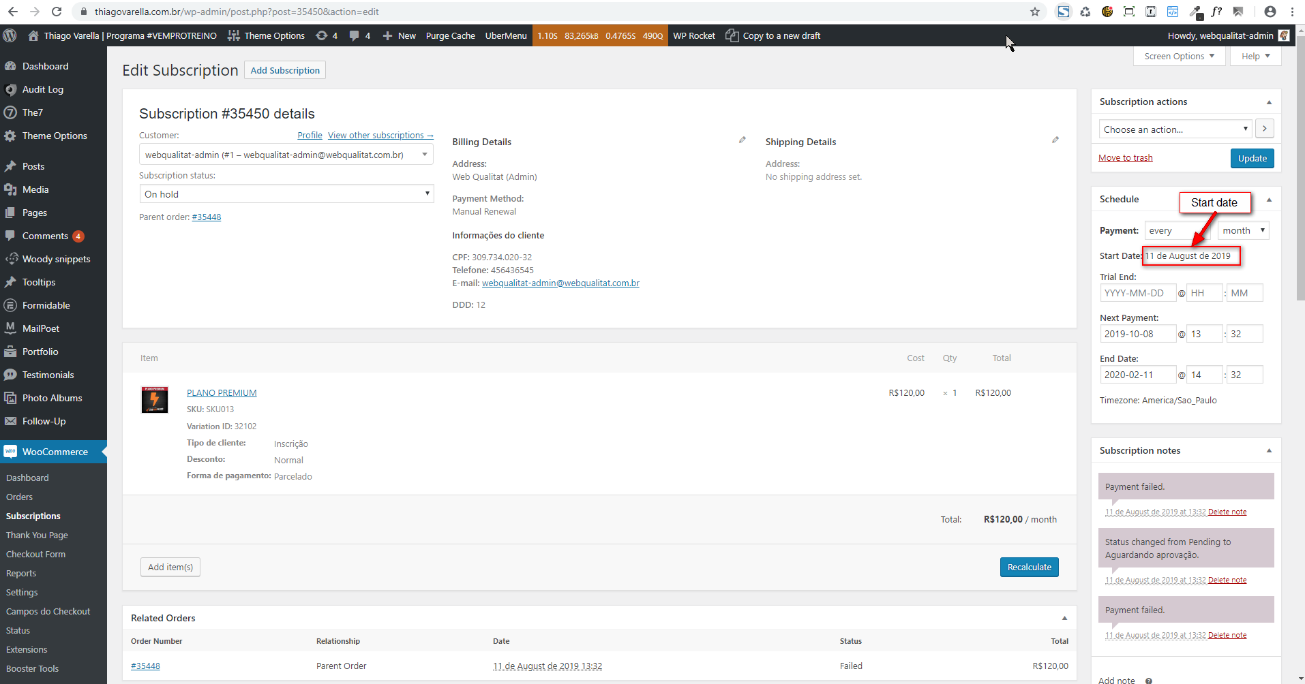Screen dimensions: 1305x684
Task: Click the Move to trash link
Action: pyautogui.click(x=1126, y=158)
